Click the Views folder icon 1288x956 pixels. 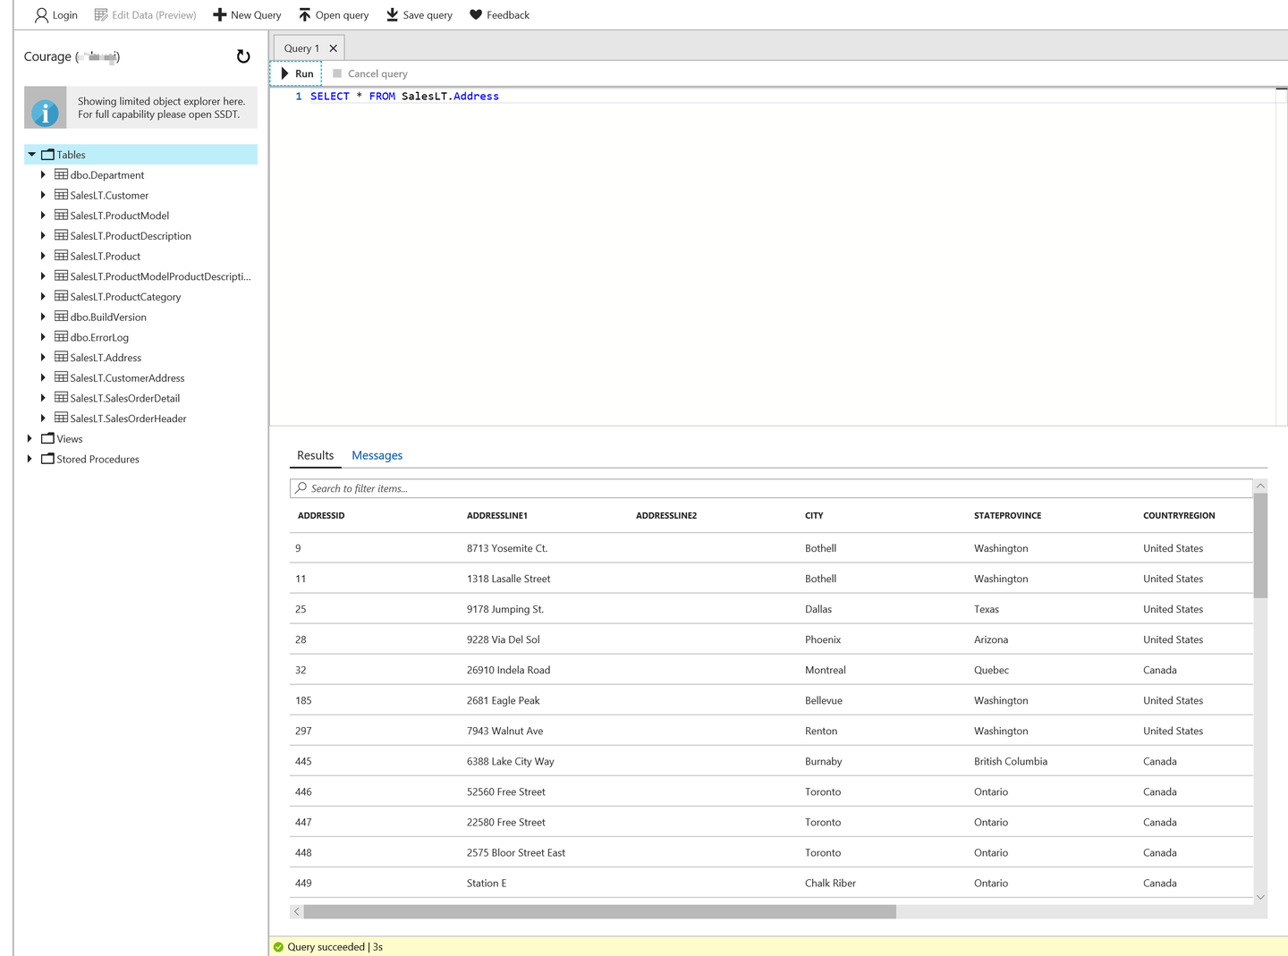(48, 438)
